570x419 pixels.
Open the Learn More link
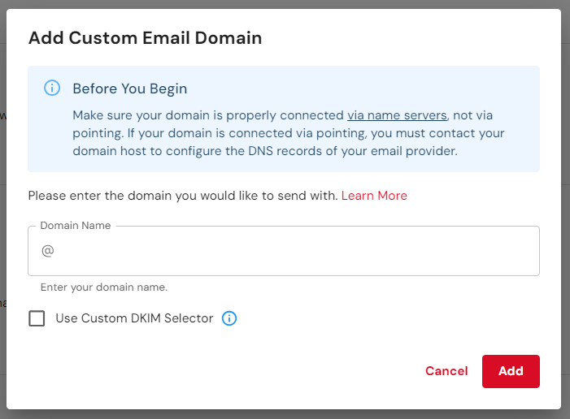coord(374,196)
